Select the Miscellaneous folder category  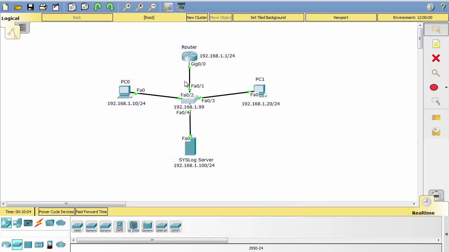point(50,223)
